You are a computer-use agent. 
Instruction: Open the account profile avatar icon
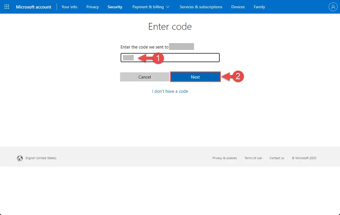pyautogui.click(x=333, y=7)
